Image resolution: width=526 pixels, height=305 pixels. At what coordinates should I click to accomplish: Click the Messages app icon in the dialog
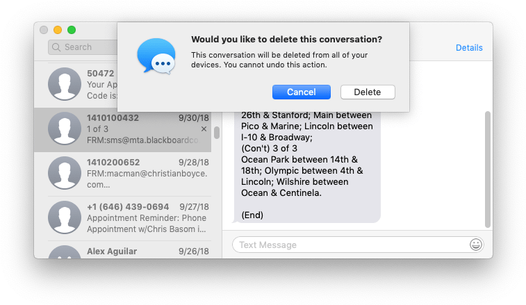point(156,56)
